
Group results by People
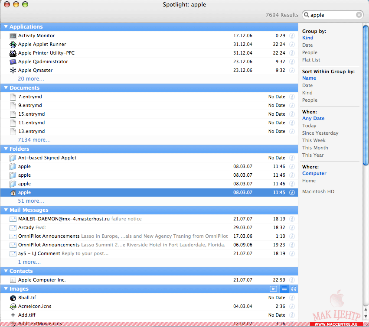310,53
